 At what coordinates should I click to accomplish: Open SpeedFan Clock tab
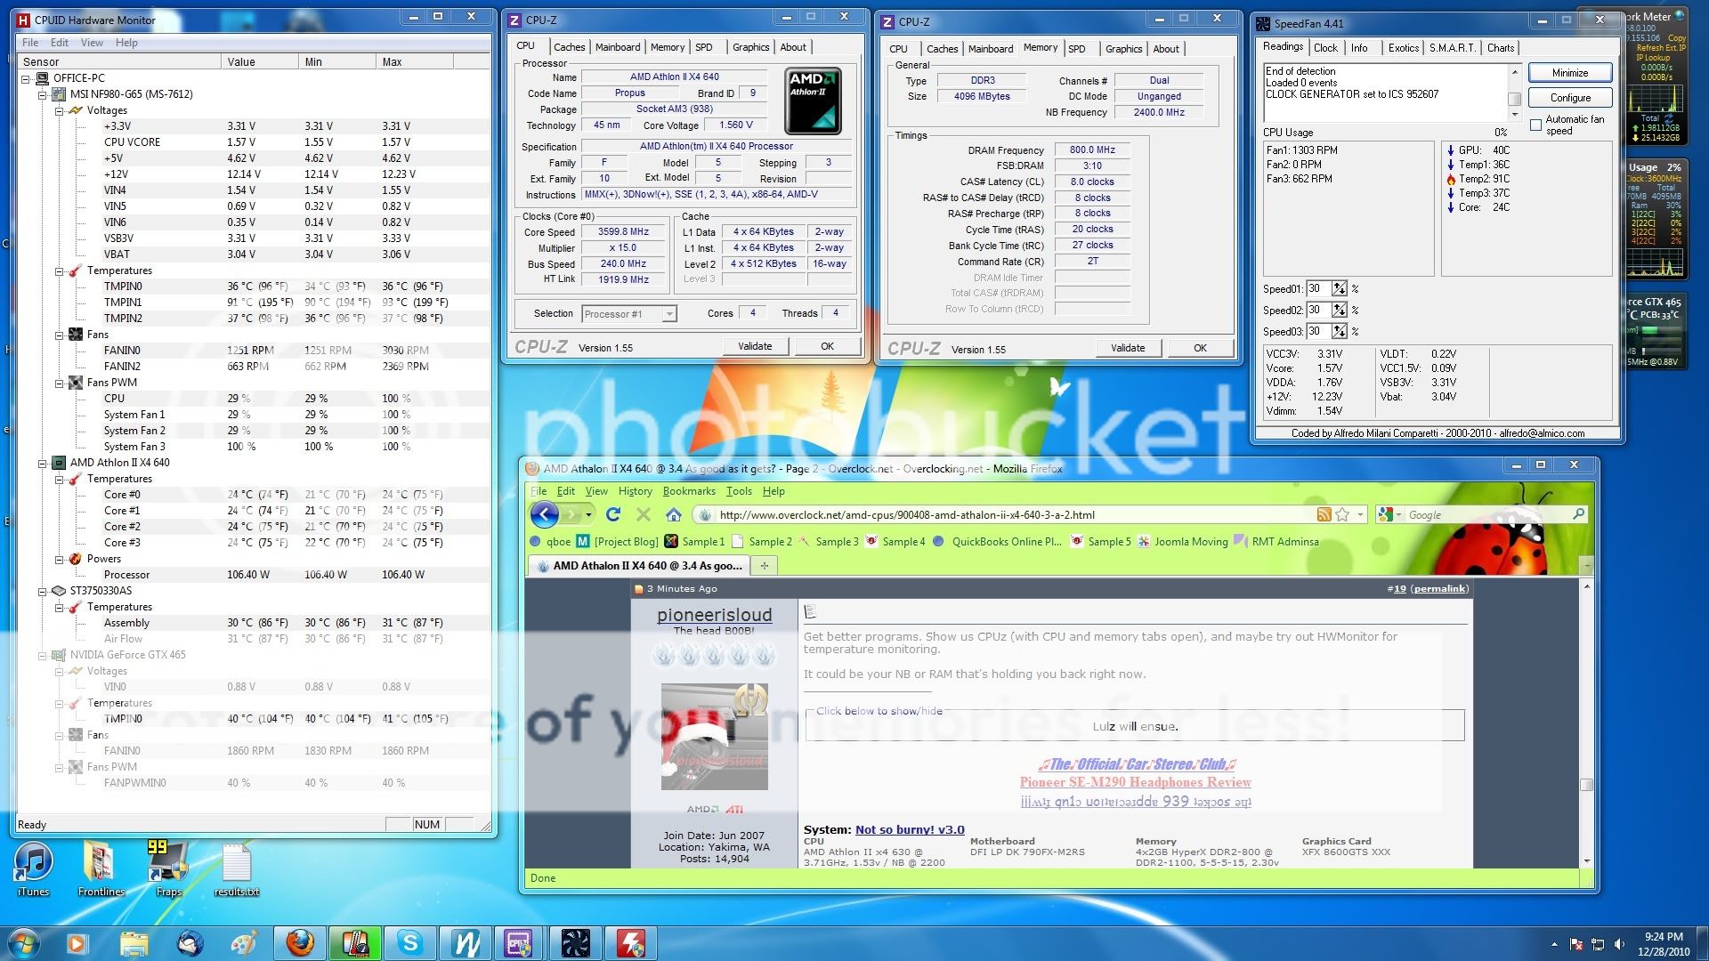tap(1325, 48)
